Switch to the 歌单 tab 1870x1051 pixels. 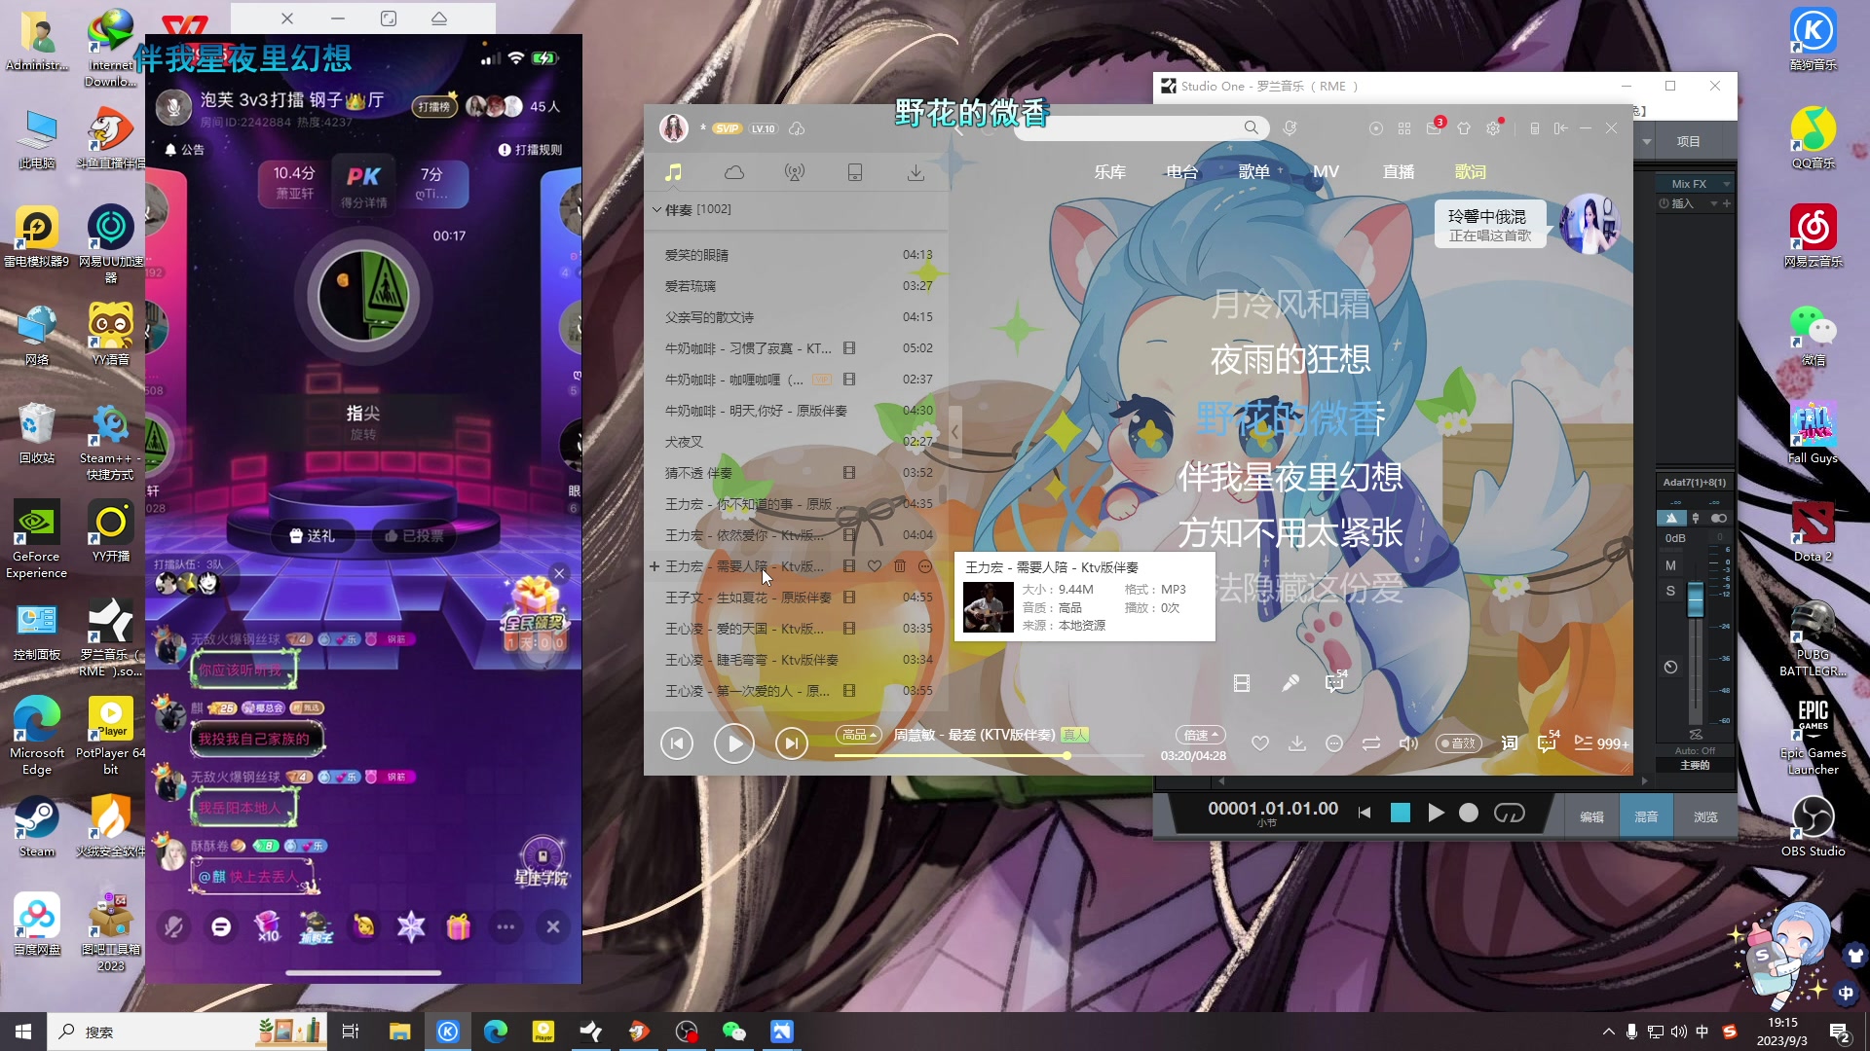pos(1253,172)
